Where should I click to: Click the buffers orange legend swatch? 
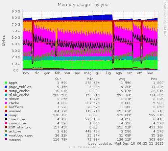[x=6, y=107]
